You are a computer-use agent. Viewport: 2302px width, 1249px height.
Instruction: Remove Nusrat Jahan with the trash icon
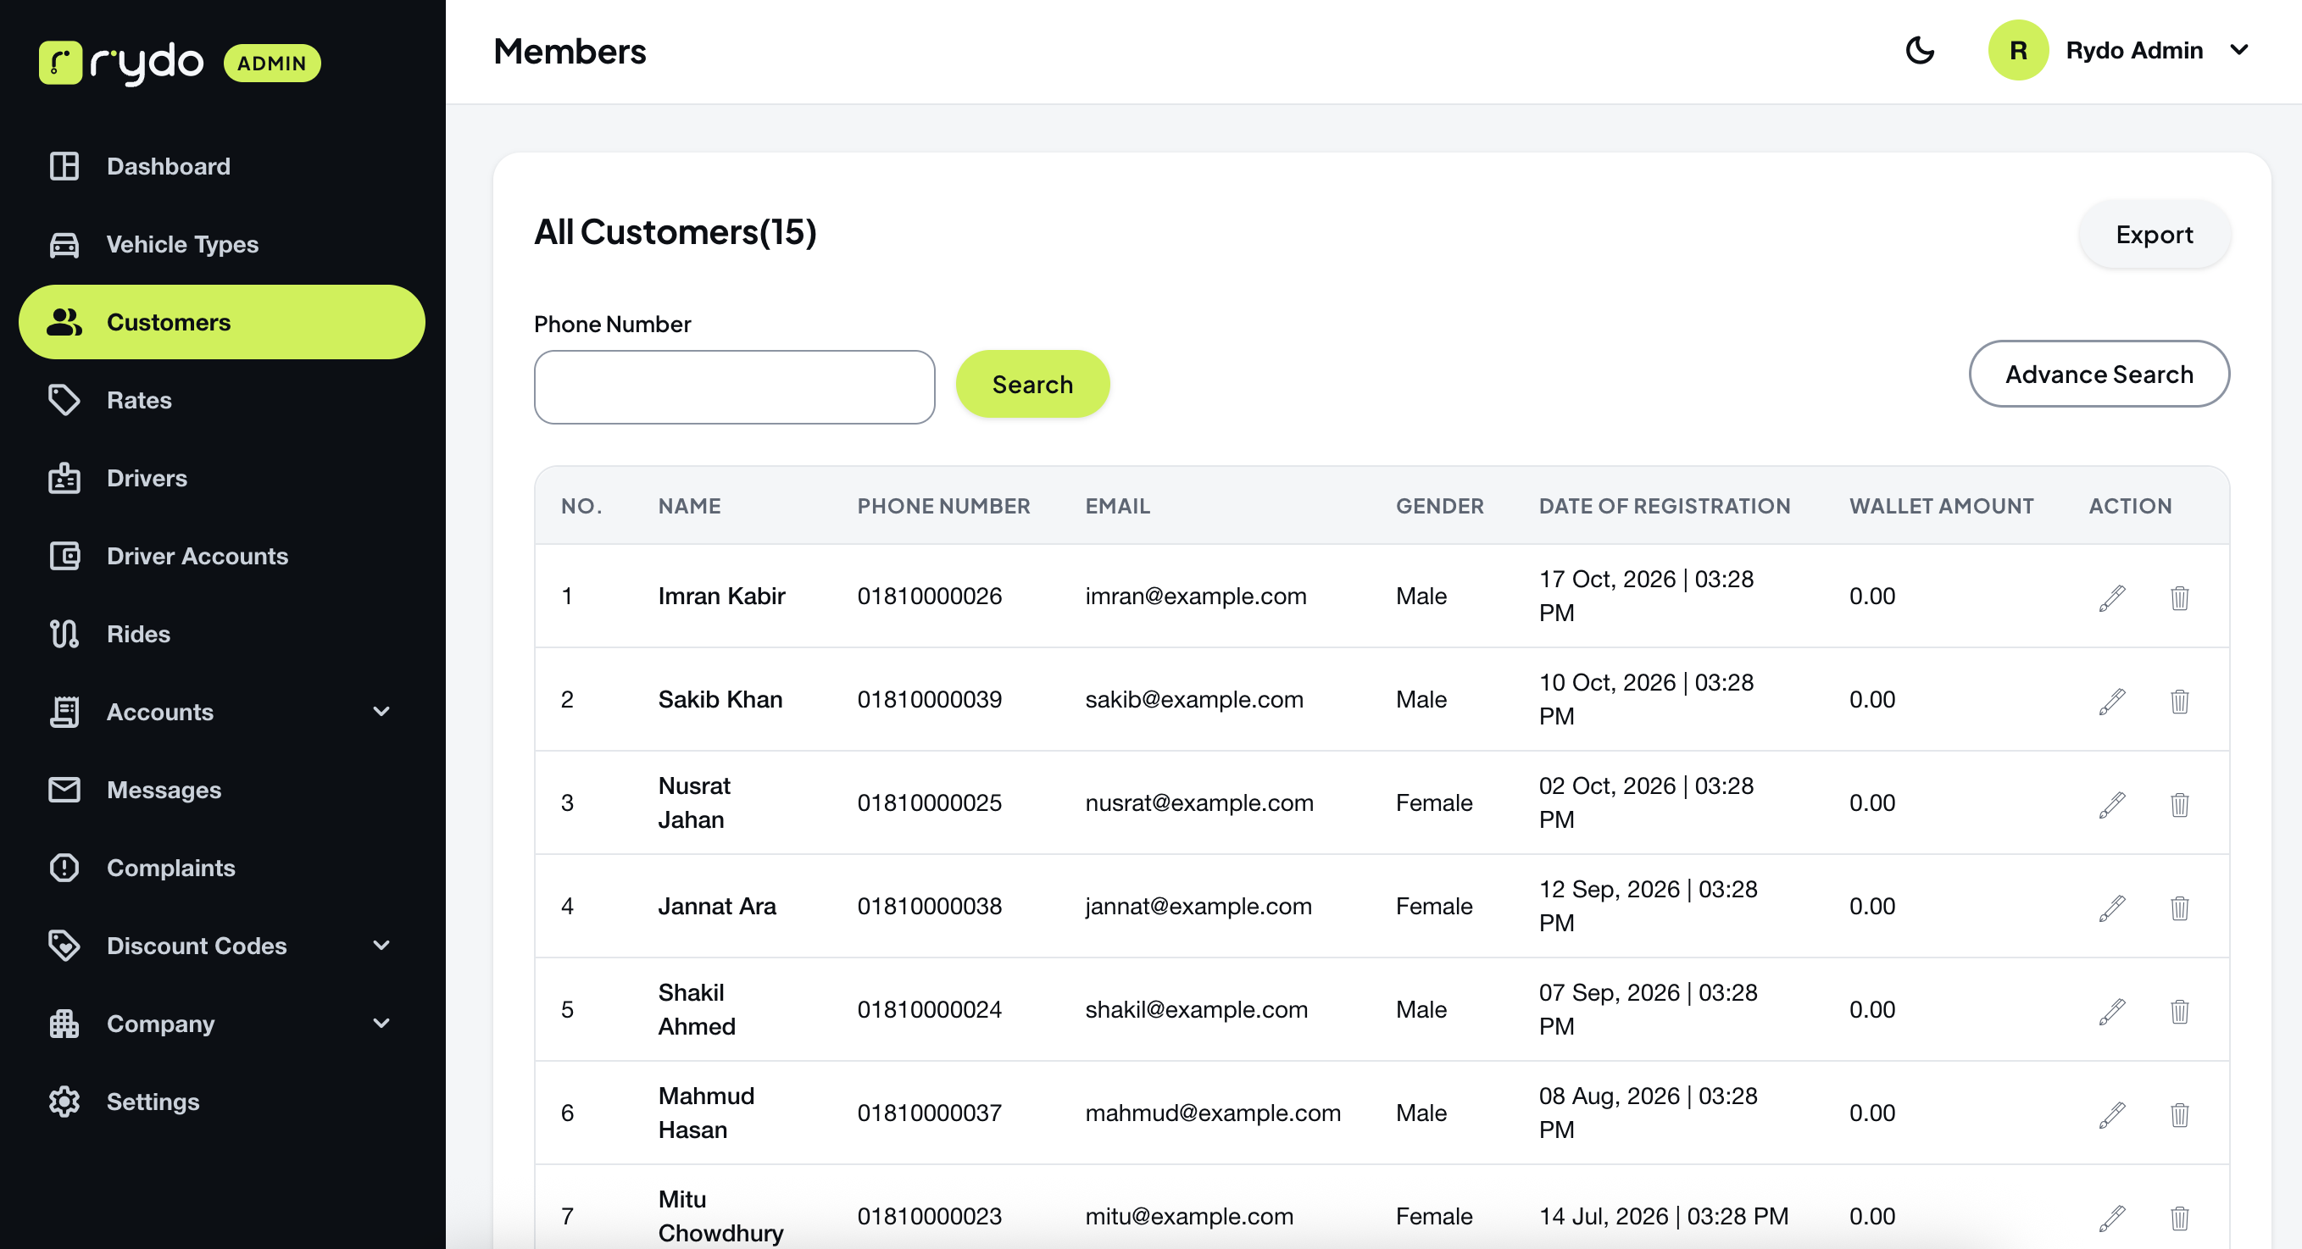coord(2180,804)
